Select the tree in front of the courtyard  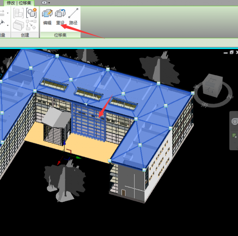click(65, 181)
